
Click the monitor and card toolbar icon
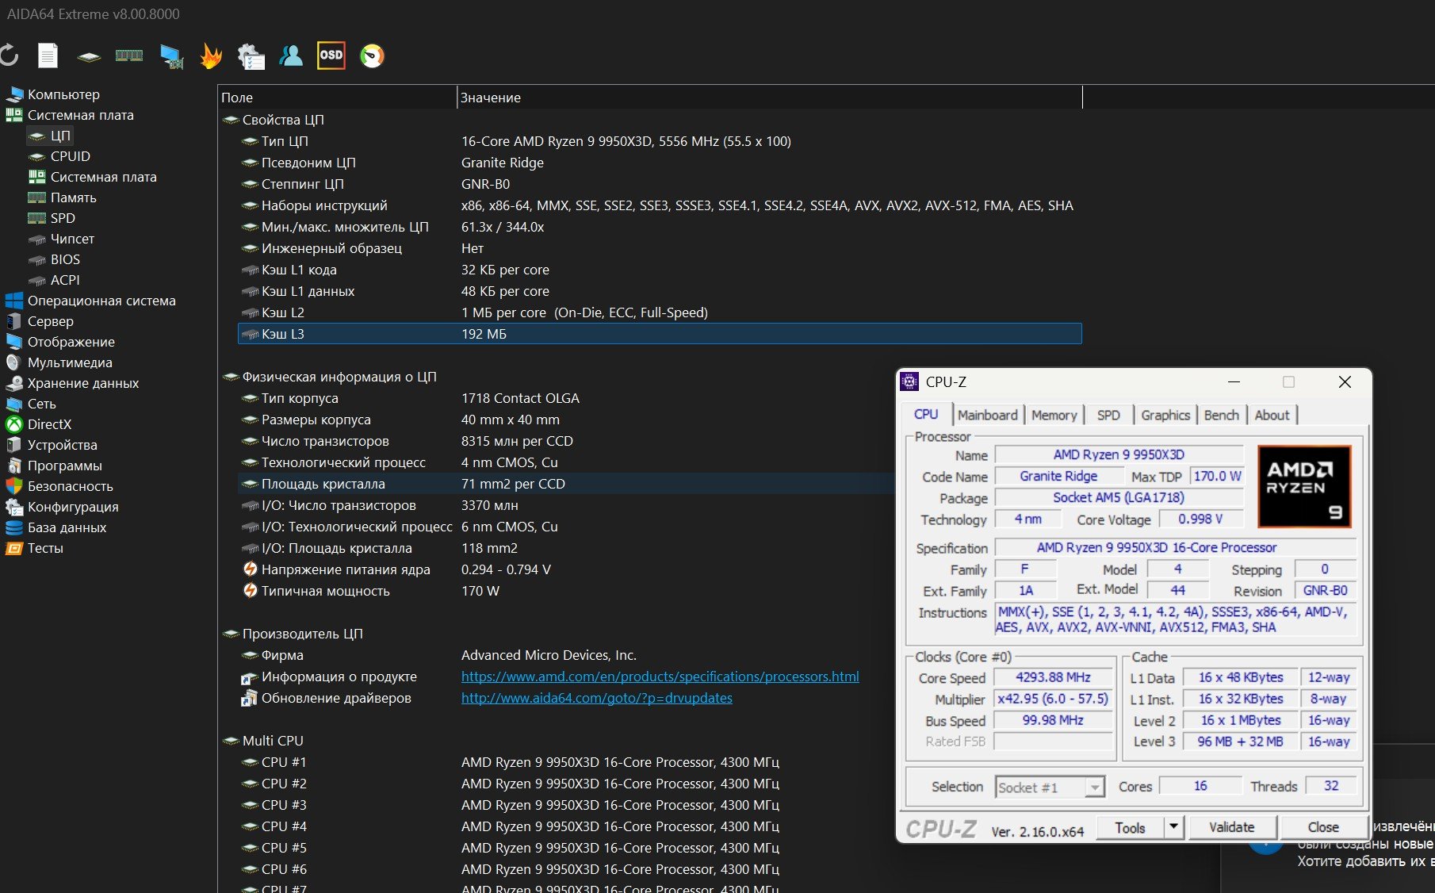[x=171, y=56]
